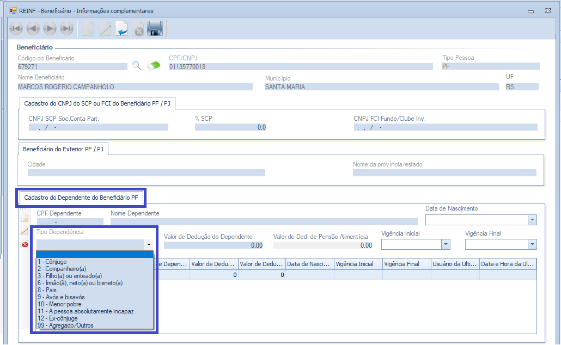Open Cadastro do Dependente do Beneficiário PF tab

point(81,198)
